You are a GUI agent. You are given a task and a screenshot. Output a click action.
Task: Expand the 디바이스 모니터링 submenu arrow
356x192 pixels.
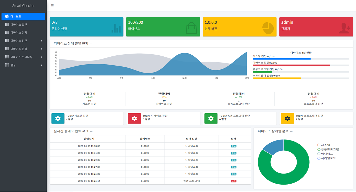[42, 57]
